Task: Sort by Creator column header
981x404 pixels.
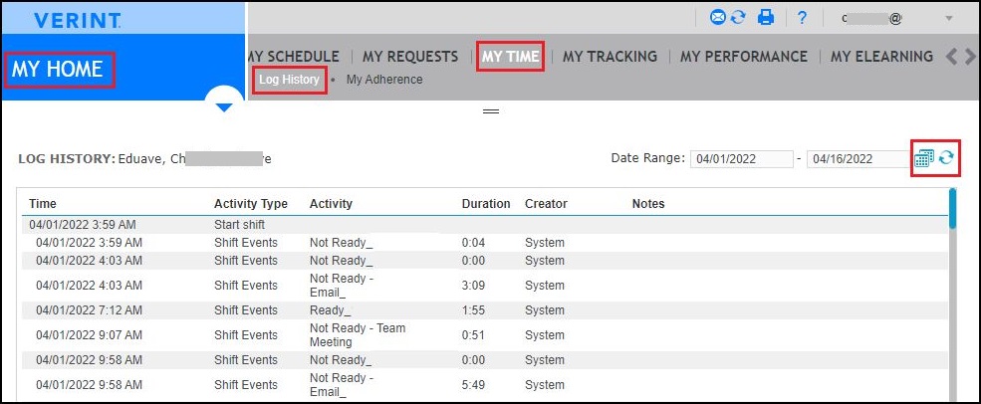Action: click(x=546, y=204)
